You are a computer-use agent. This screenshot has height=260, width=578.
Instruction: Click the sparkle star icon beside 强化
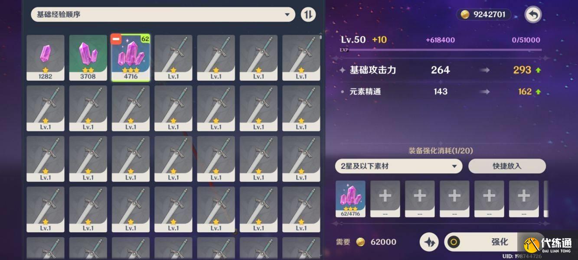429,242
